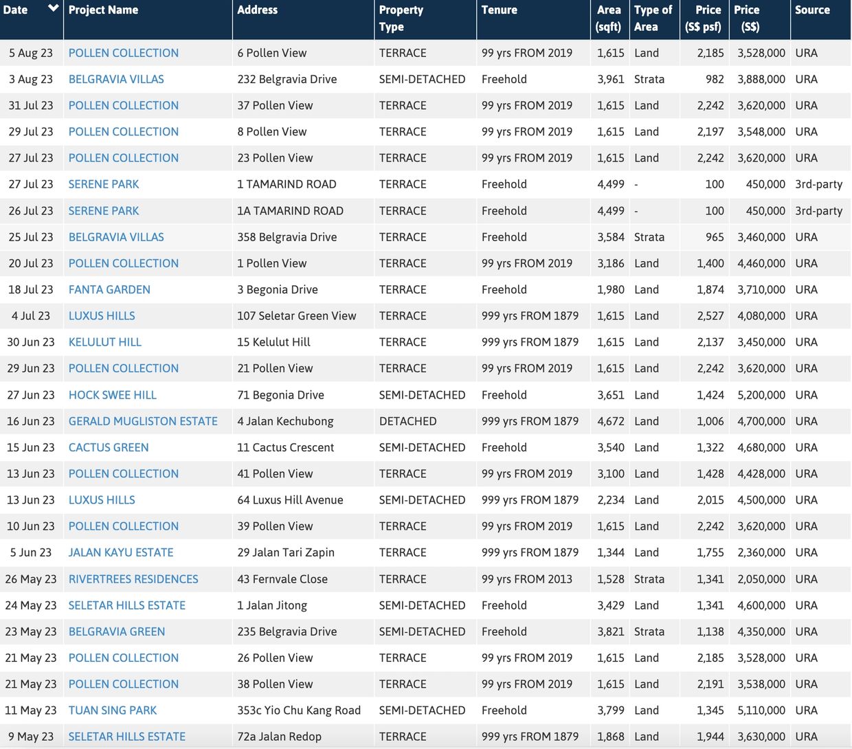Viewport: 852px width, 749px height.
Task: Click the Project Name column header
Action: (x=148, y=19)
